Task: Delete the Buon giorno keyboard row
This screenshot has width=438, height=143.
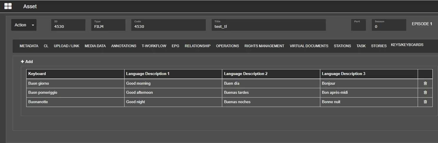Action: pyautogui.click(x=425, y=84)
